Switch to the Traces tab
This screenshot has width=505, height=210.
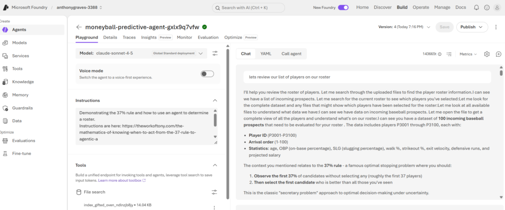click(129, 38)
